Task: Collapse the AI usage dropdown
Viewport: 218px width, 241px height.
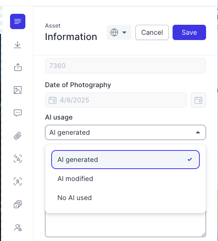Action: click(x=125, y=132)
